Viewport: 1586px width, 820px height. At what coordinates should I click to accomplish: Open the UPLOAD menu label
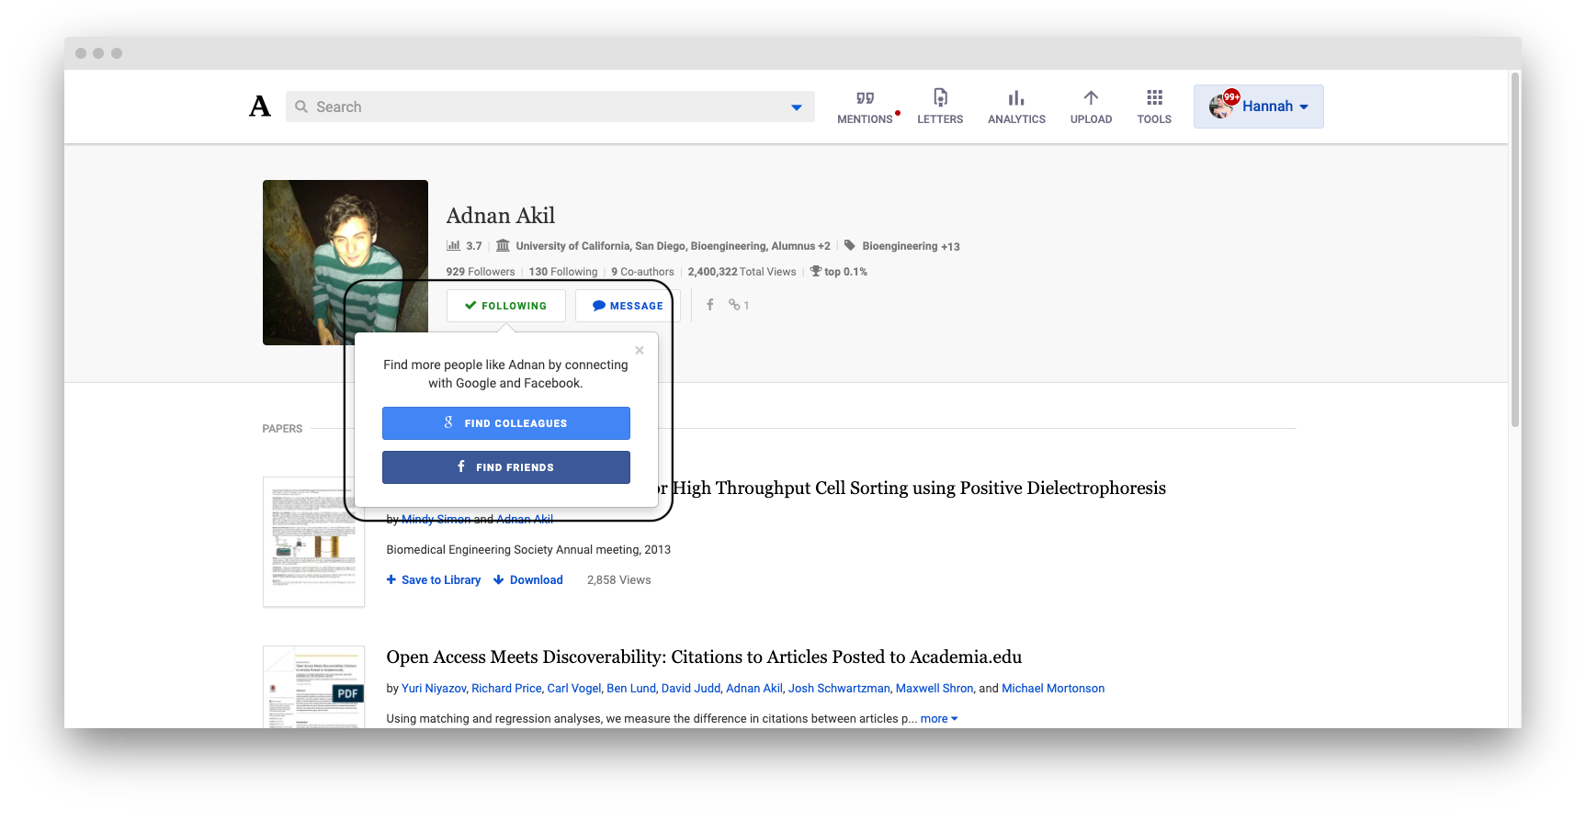(x=1091, y=119)
